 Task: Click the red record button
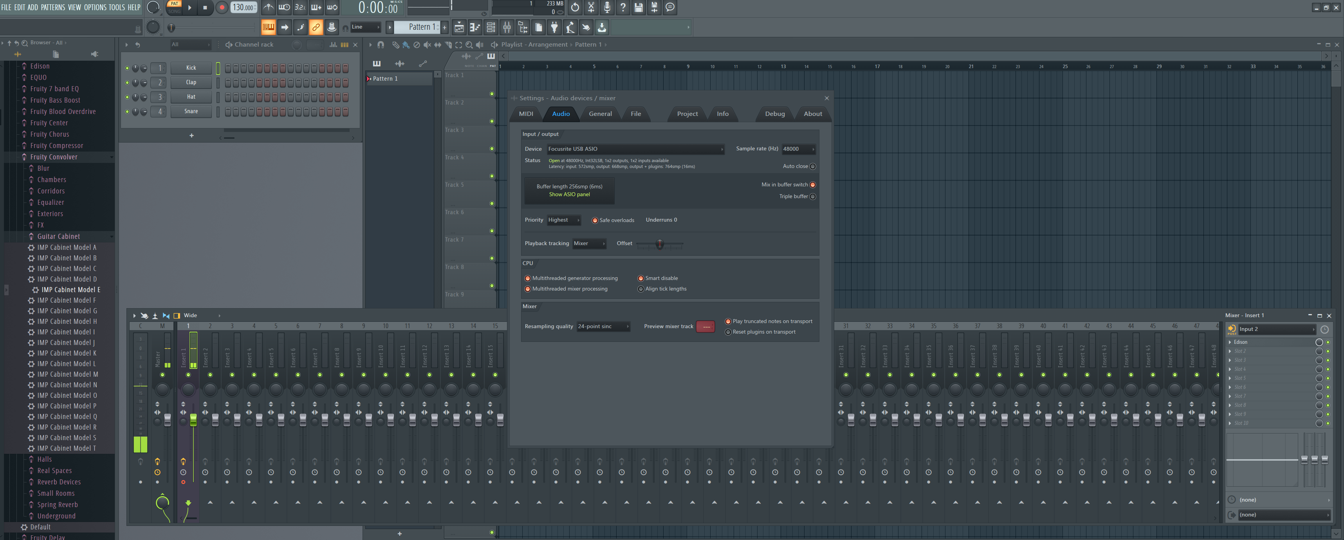[222, 7]
